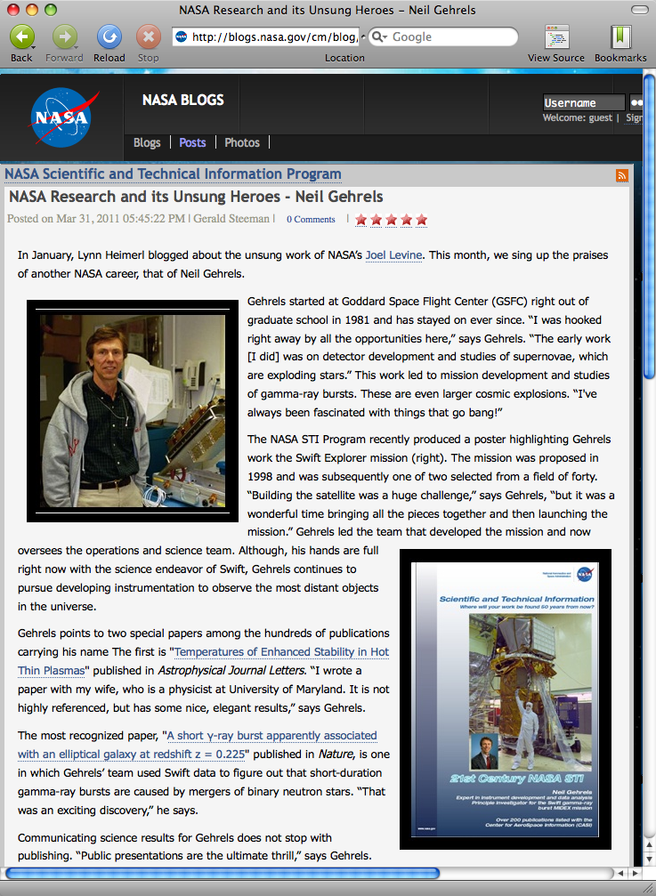Rate the post with the third star
656x896 pixels.
(x=391, y=220)
